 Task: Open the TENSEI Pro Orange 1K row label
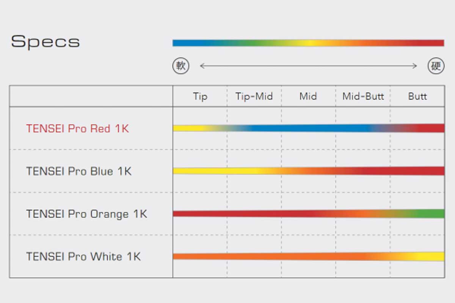86,214
